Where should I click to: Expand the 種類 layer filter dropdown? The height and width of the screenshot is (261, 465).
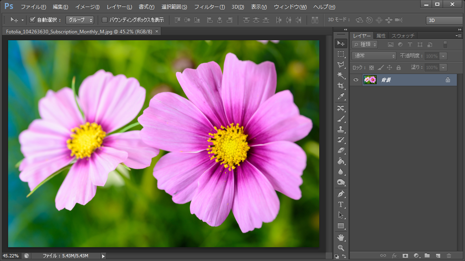point(365,44)
